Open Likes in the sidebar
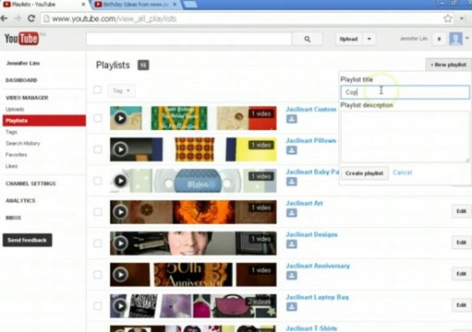This screenshot has width=472, height=332. click(11, 166)
